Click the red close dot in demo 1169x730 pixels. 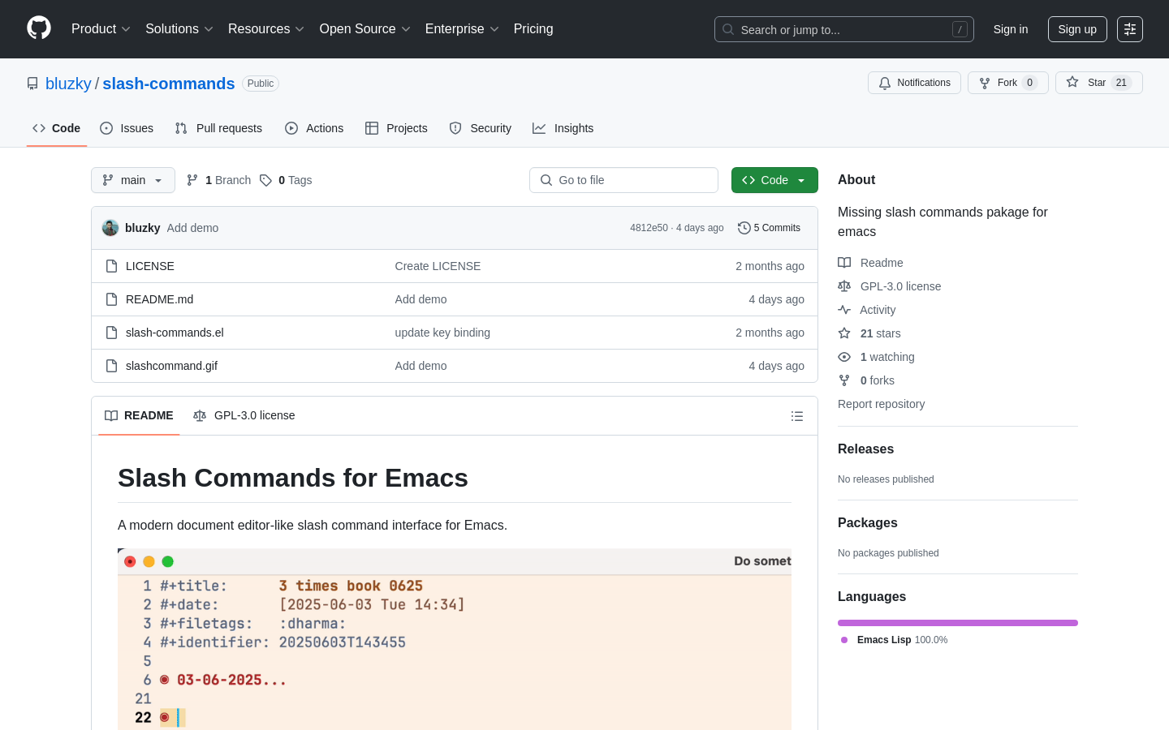click(130, 561)
